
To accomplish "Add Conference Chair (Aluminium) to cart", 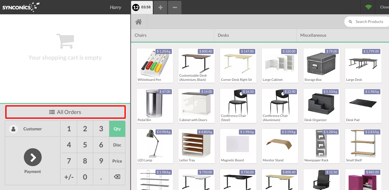I will pos(280,106).
